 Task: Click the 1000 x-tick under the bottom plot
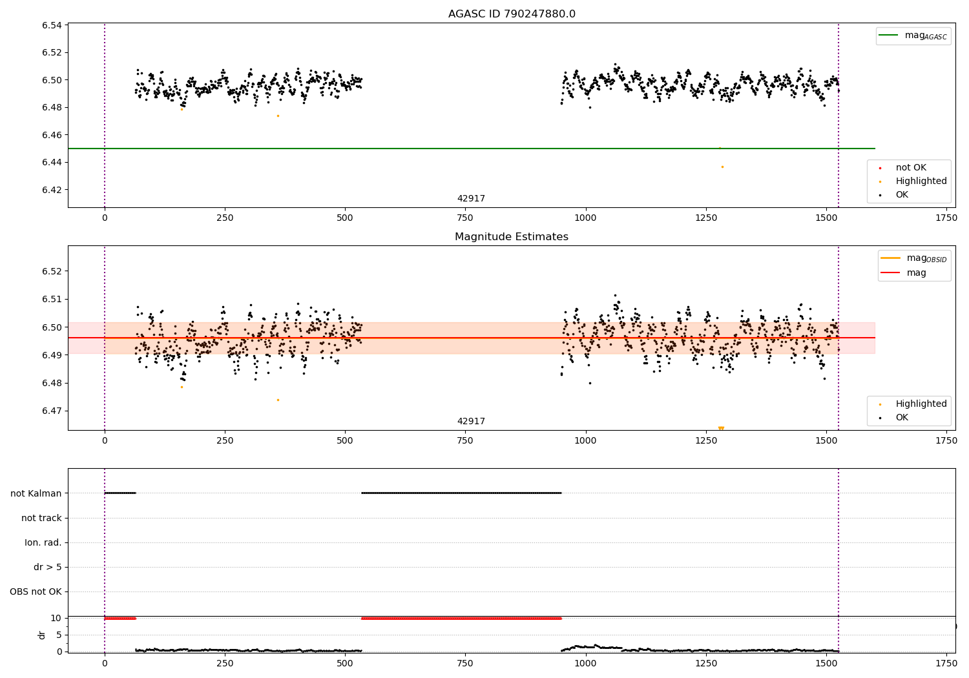coord(585,663)
